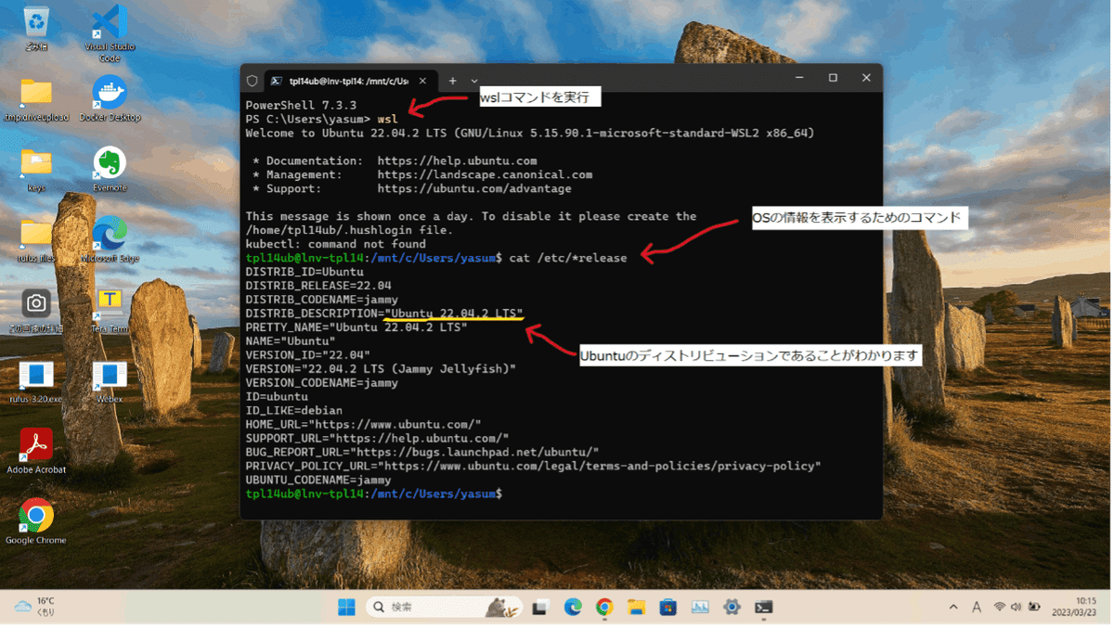Open the monitor chart app in taskbar
1114x628 pixels.
point(700,607)
